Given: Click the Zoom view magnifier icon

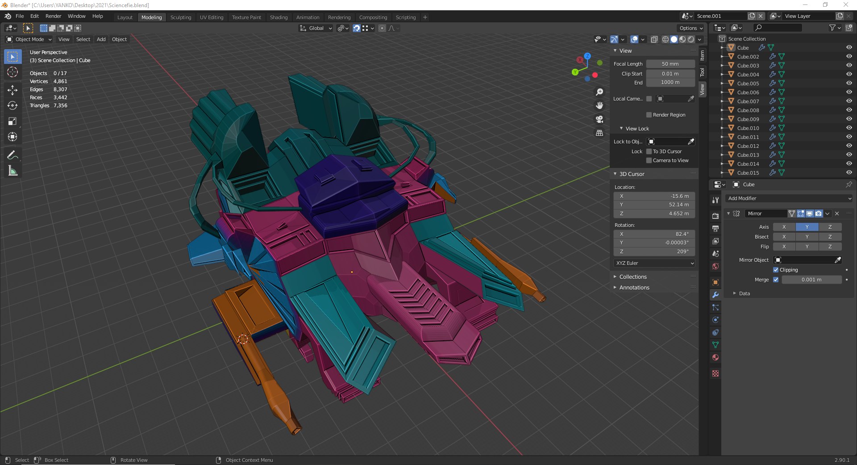Looking at the screenshot, I should 599,92.
